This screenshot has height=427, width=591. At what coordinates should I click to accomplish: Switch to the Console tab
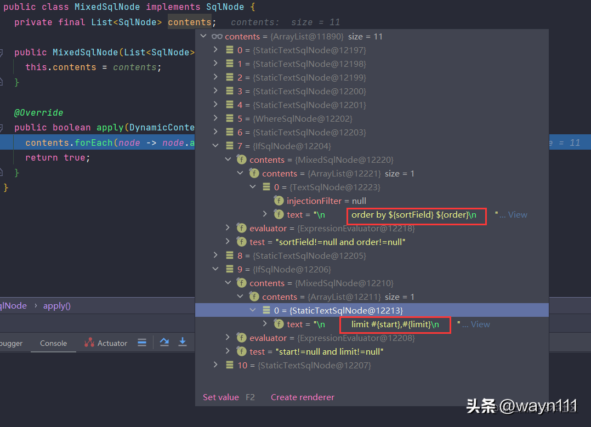[x=53, y=343]
